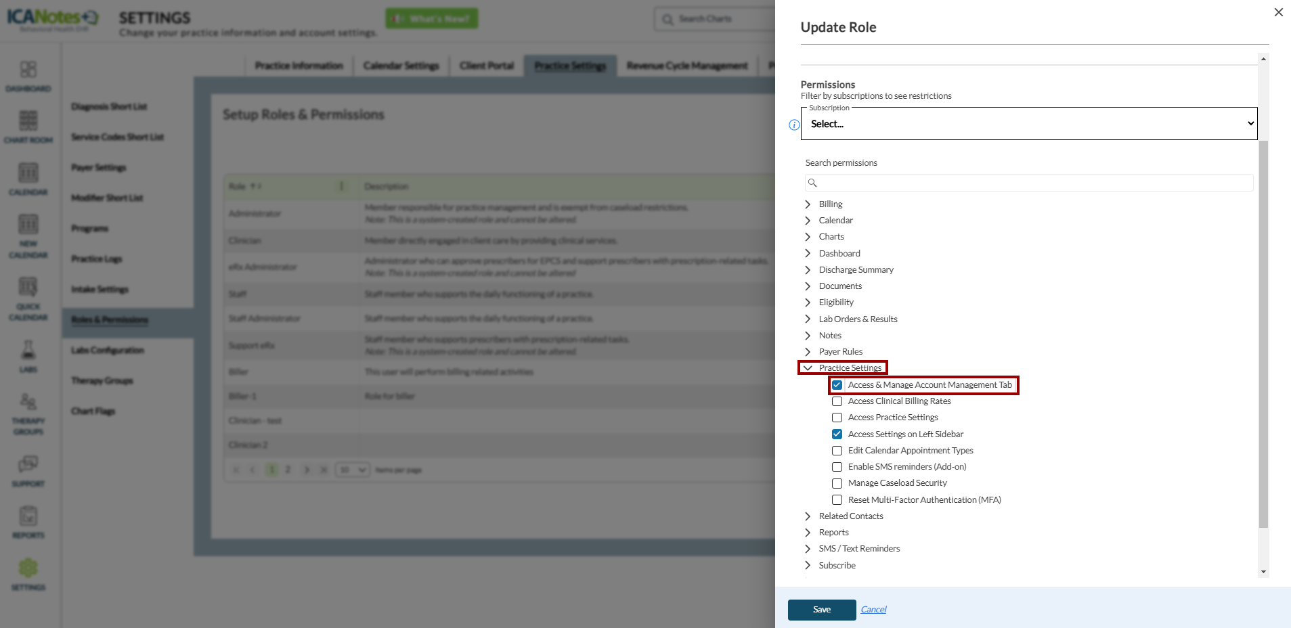Open Payer Settings in the settings menu

point(99,168)
